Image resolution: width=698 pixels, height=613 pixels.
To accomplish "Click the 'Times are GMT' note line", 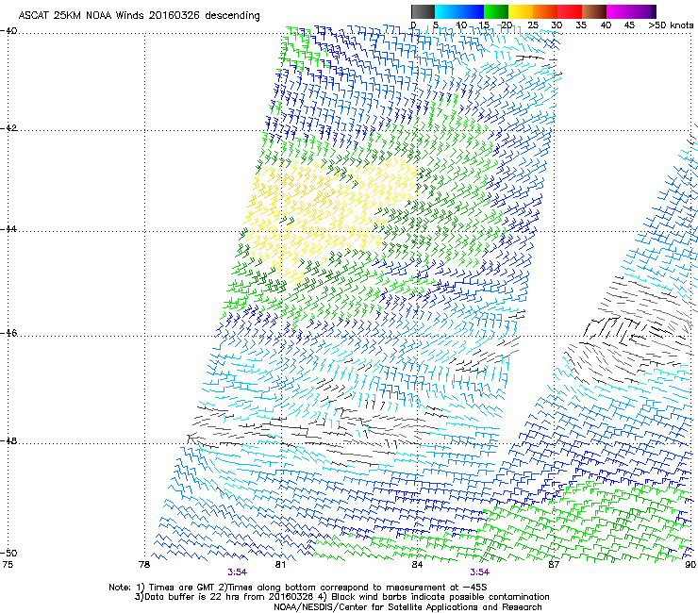I will [298, 588].
